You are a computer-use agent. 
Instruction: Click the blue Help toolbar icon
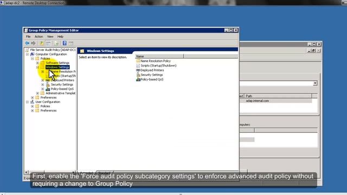(x=65, y=43)
